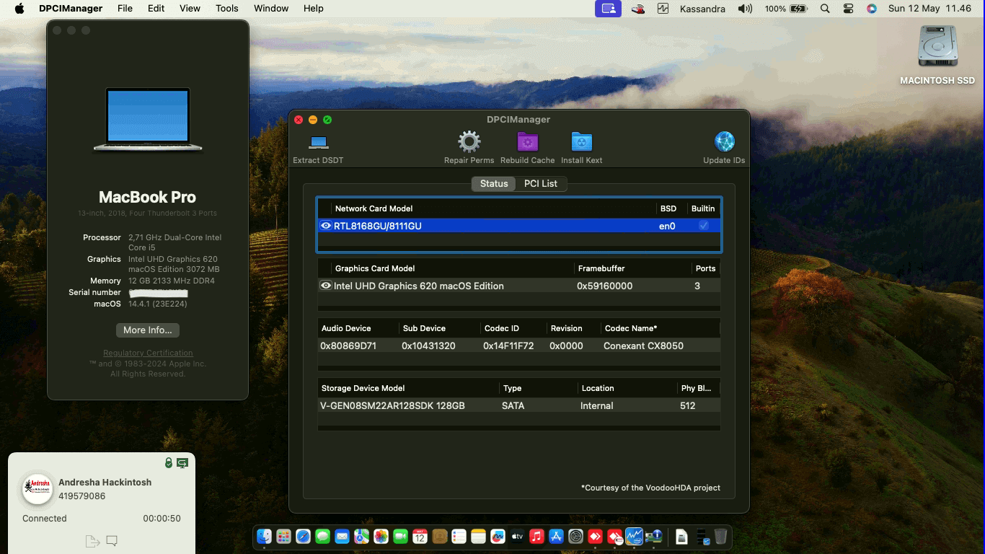
Task: Click the audio device ID 0x80869D71
Action: tap(348, 346)
